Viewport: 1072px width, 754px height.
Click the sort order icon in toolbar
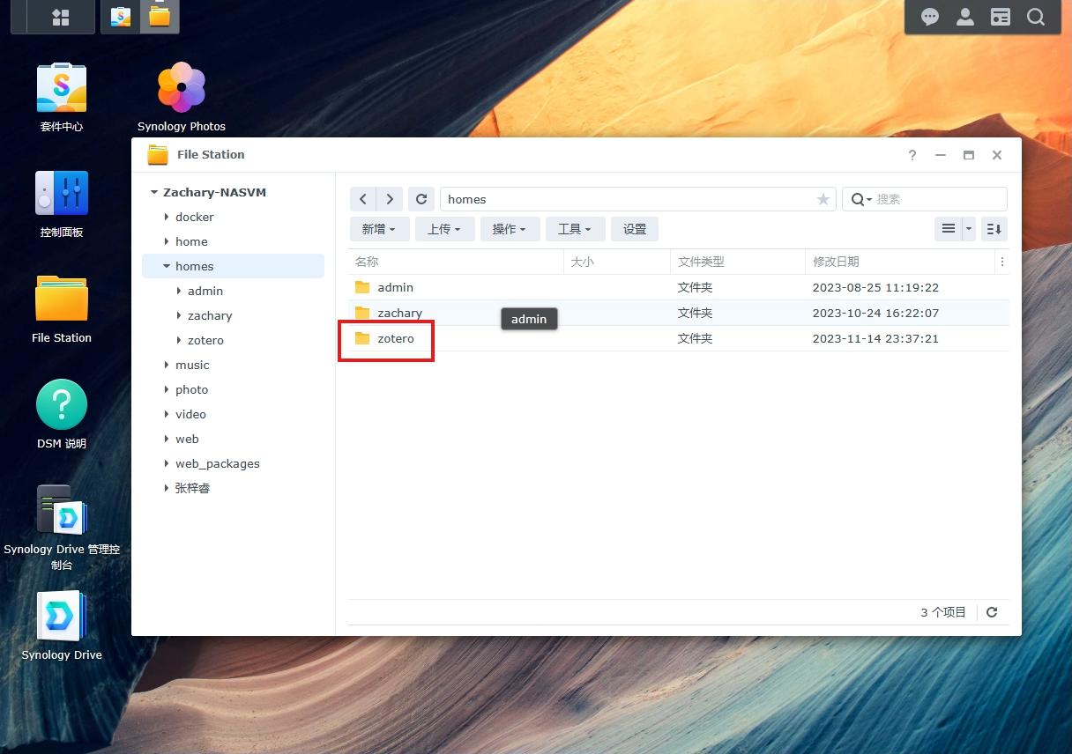tap(994, 229)
